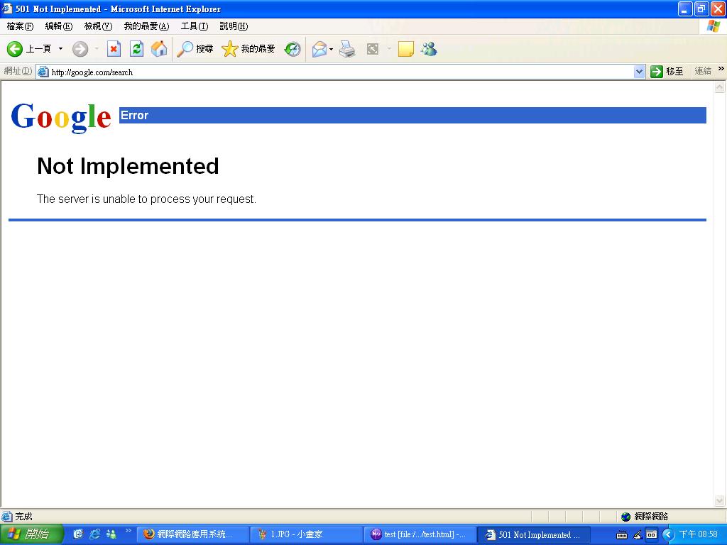Open the 開始 Start button

31,534
